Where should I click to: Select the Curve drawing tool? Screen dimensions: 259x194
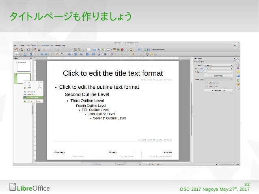(x=56, y=54)
